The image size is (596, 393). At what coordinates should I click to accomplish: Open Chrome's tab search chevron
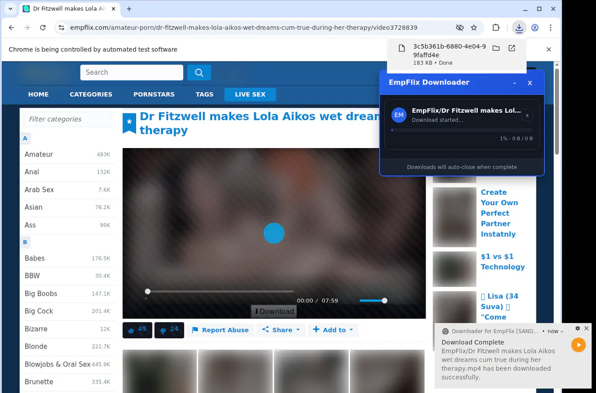point(10,9)
